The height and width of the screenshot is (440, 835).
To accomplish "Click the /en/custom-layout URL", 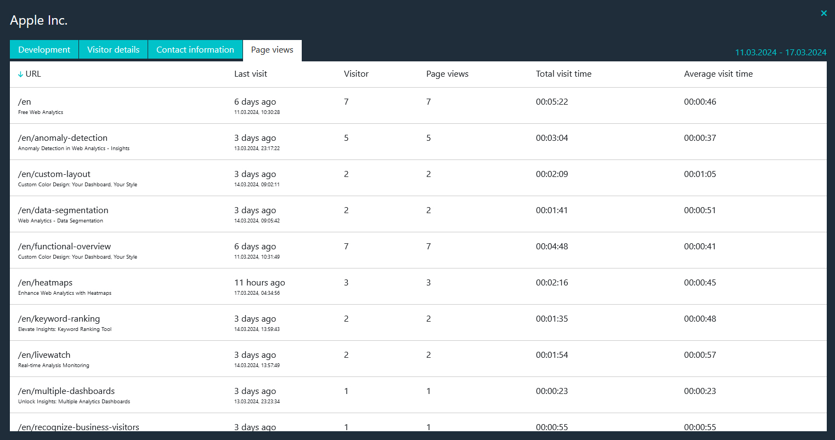I will tap(54, 174).
